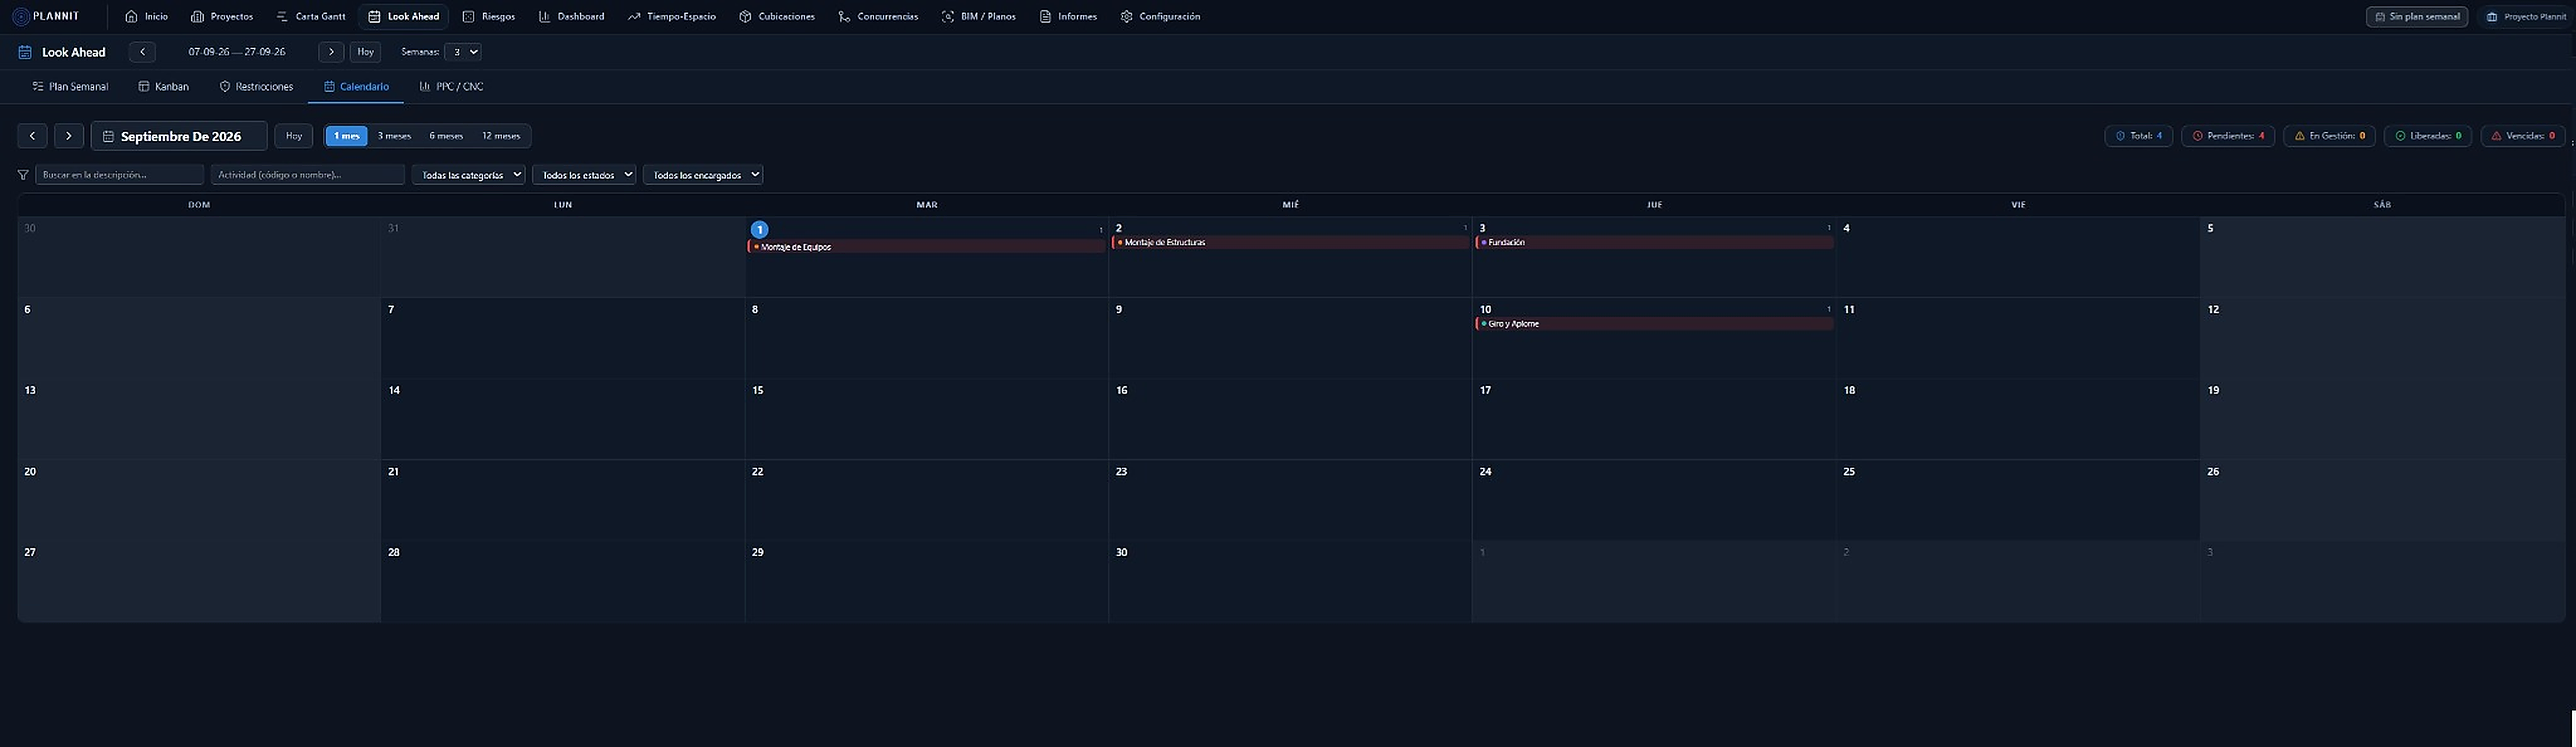Filter by Vencidas: 0 badge

click(x=2522, y=136)
